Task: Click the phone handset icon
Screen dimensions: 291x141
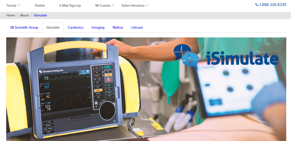Action: coord(257,4)
